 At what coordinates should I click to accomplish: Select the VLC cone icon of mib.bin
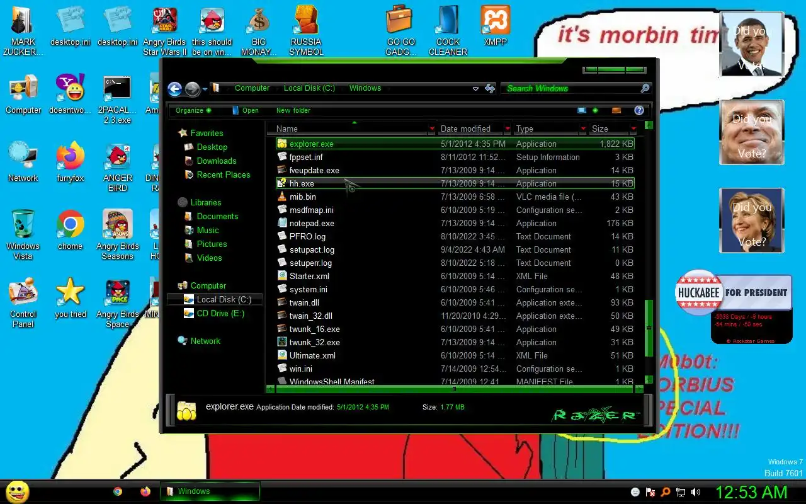(282, 197)
